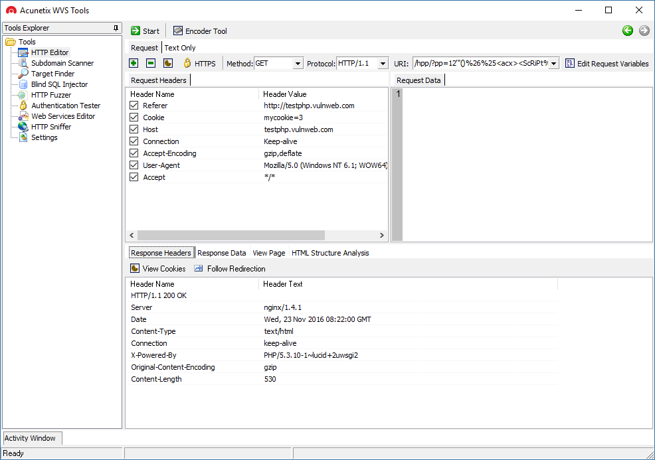Image resolution: width=655 pixels, height=460 pixels.
Task: Select the Request Headers tab
Action: pos(158,80)
